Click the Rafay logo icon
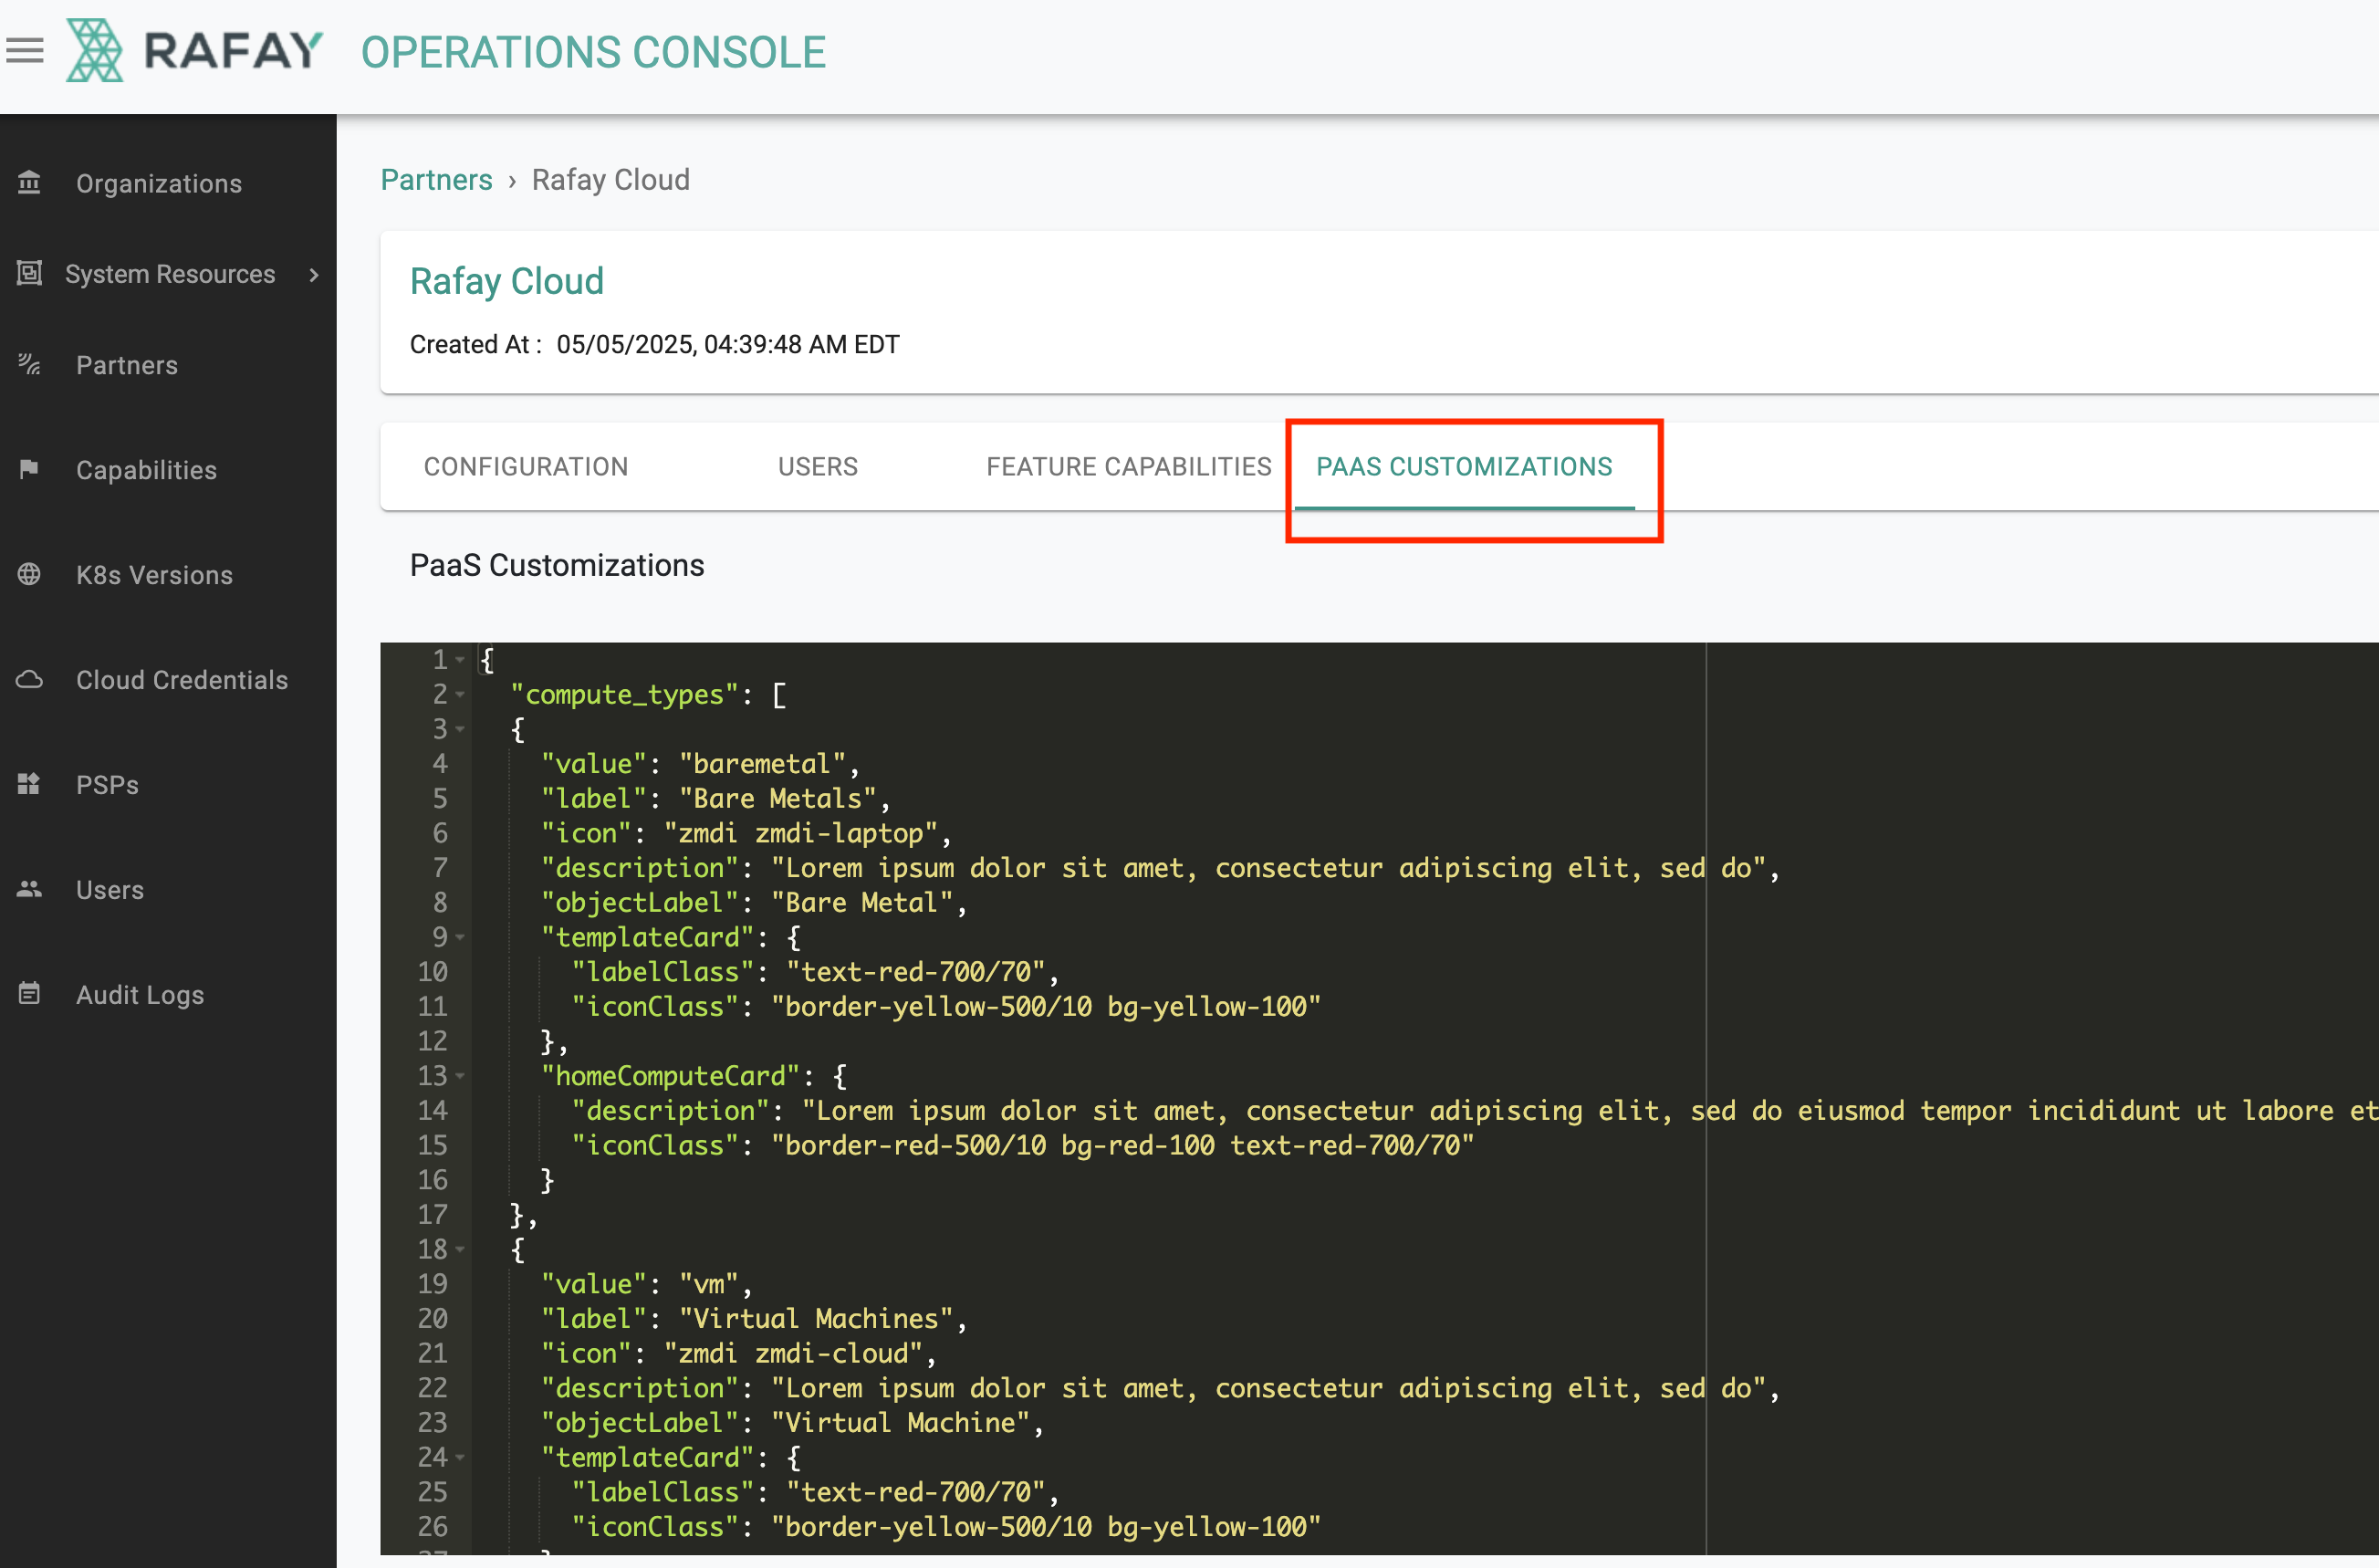 coord(94,50)
